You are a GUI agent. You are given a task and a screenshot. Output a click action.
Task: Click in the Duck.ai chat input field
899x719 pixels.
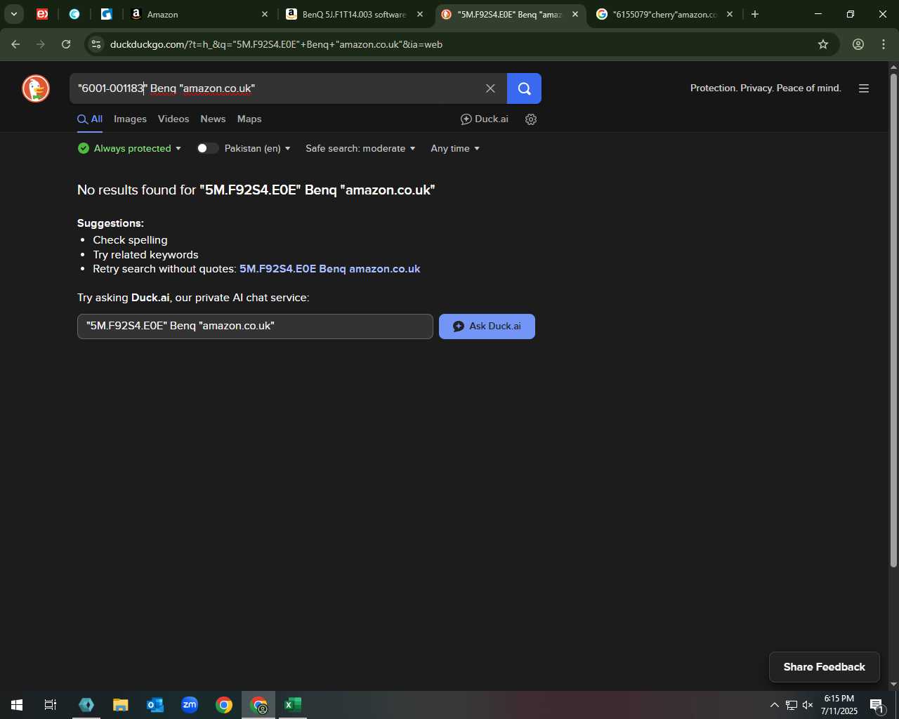(255, 326)
